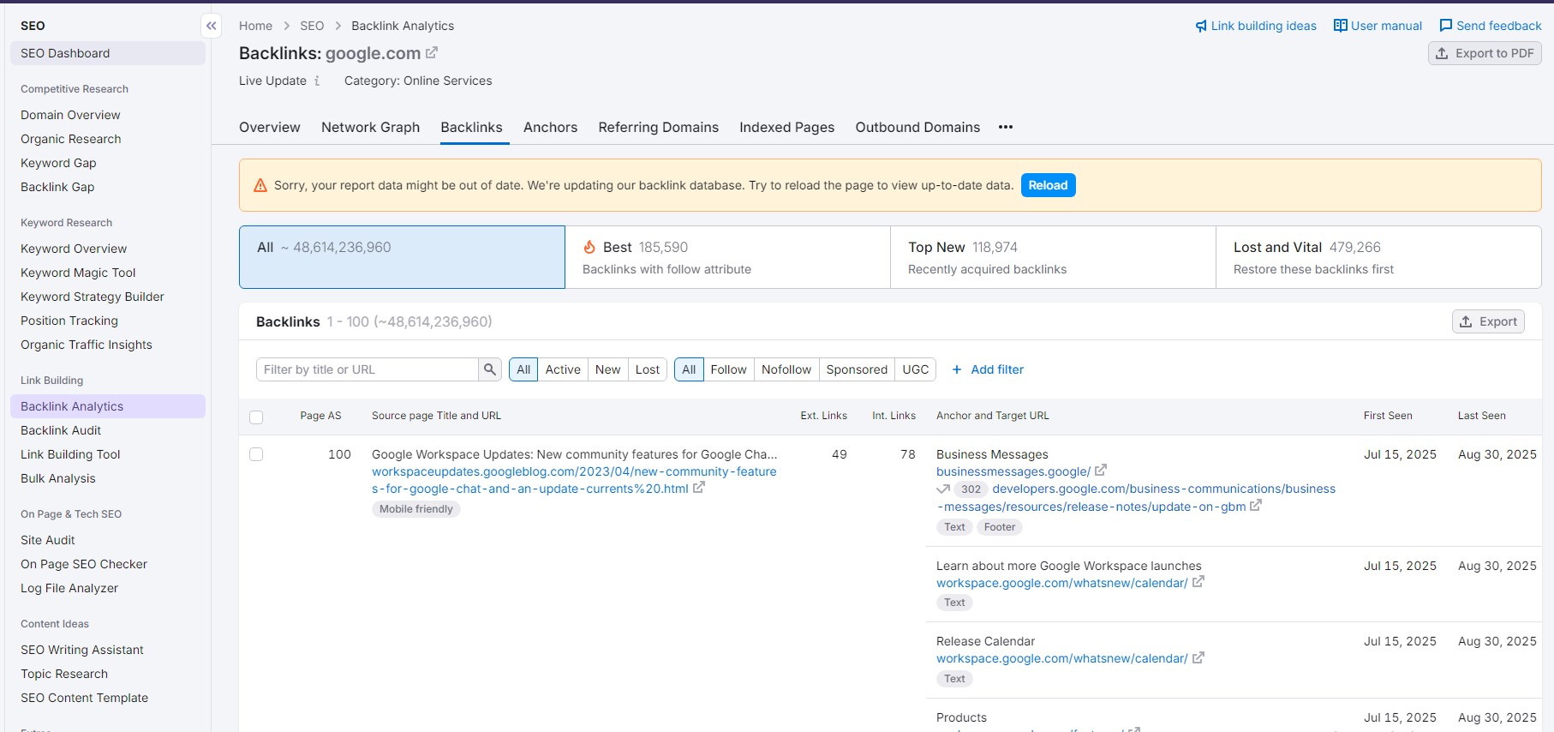Open the workspaceupdates.googleblog.com source URL
Screen dimensions: 1554x732
coord(574,480)
